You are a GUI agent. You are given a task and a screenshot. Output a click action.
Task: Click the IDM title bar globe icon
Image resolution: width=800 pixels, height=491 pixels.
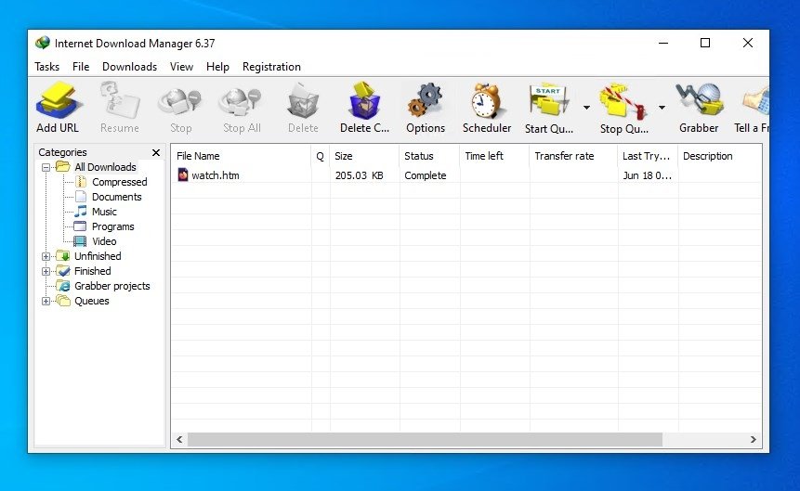(x=43, y=43)
